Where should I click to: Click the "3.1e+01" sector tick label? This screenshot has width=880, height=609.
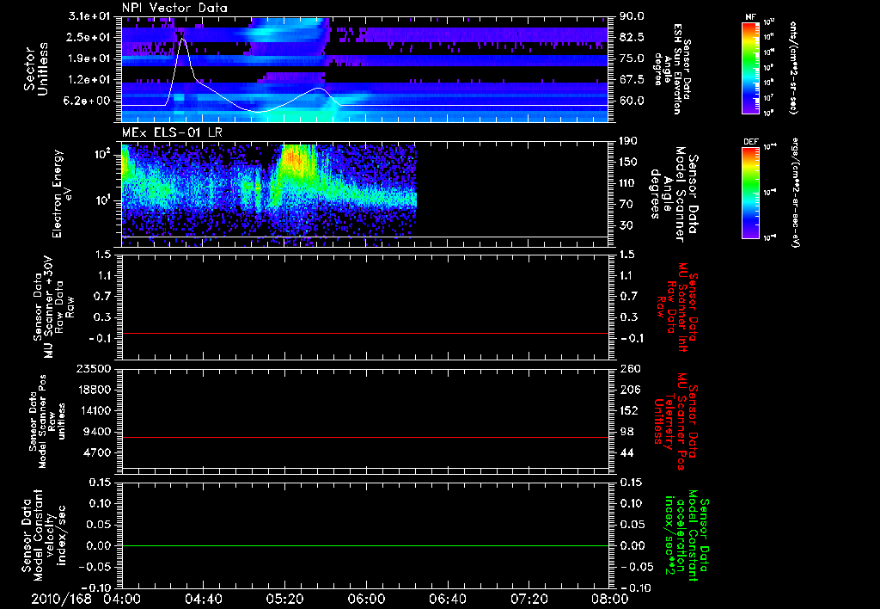point(89,16)
